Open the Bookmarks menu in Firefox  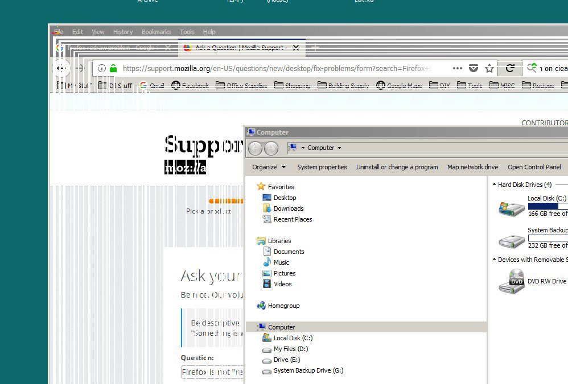[x=156, y=32]
